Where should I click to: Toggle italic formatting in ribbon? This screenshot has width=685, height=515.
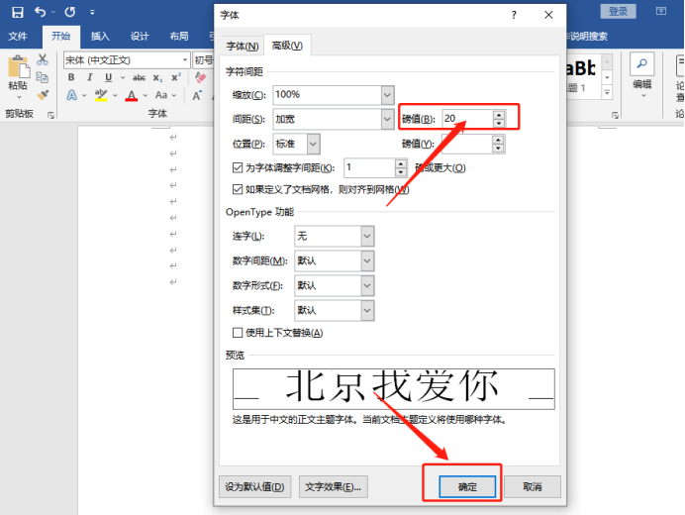pyautogui.click(x=89, y=77)
